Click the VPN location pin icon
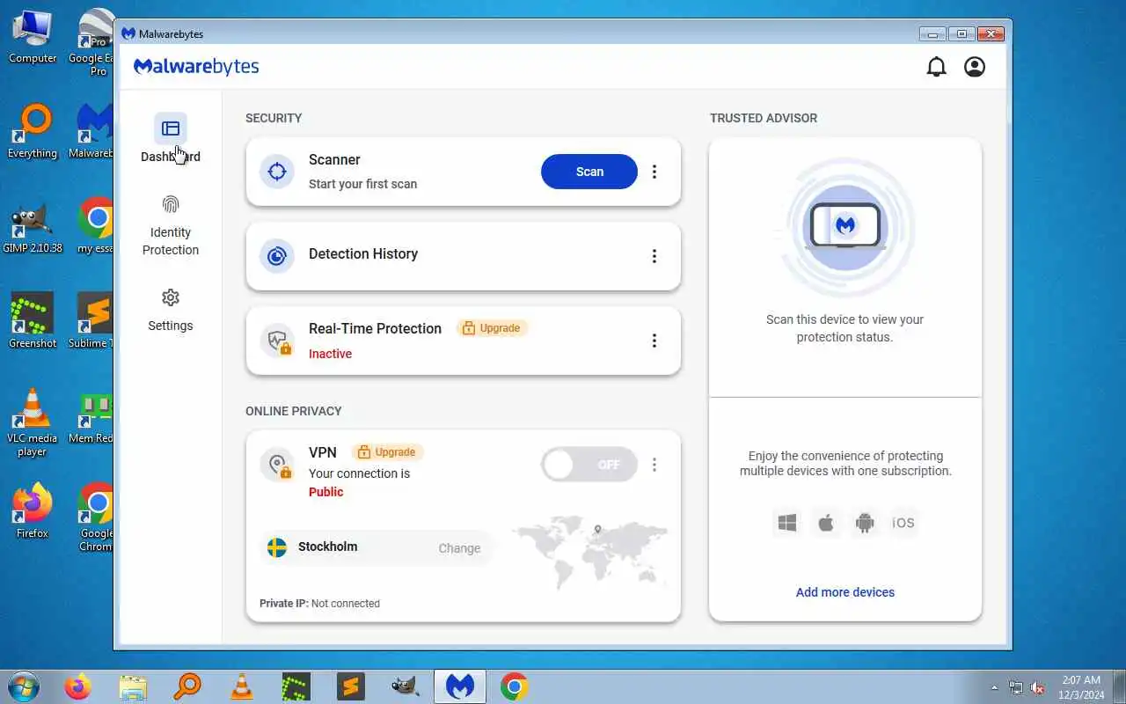The image size is (1126, 704). [277, 465]
